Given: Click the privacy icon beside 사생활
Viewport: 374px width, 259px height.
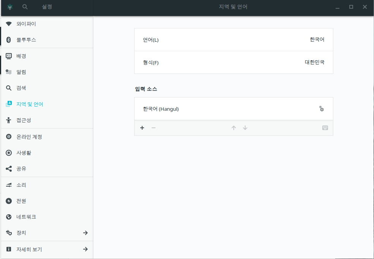Looking at the screenshot, I should click(x=9, y=153).
